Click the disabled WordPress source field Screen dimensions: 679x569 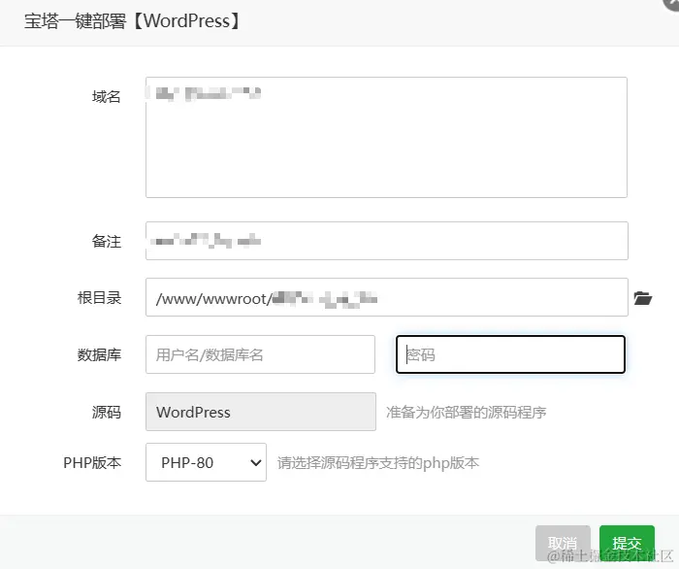[x=261, y=412]
